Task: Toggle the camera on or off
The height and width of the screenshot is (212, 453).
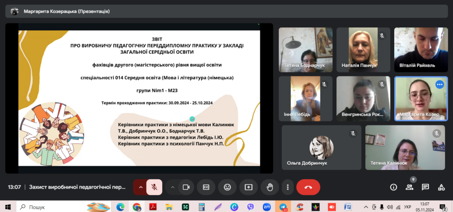Action: pos(186,187)
